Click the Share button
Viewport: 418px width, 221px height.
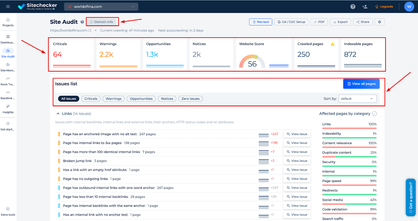(363, 22)
